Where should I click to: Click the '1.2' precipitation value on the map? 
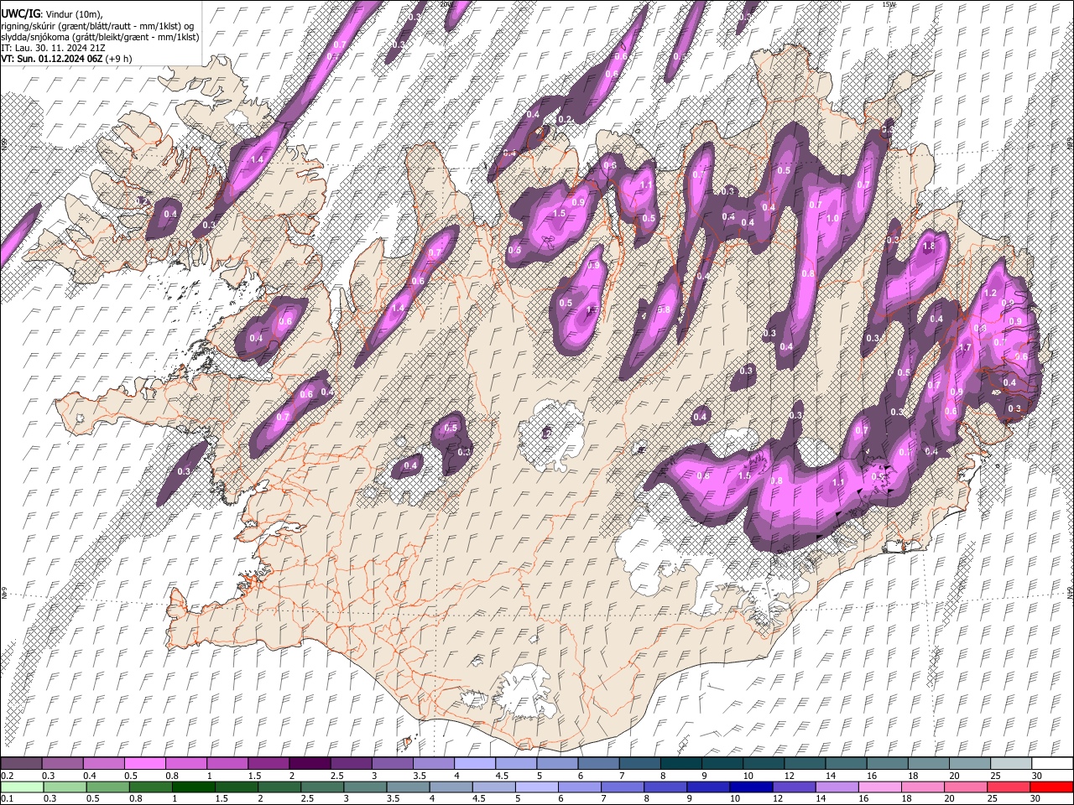click(989, 293)
